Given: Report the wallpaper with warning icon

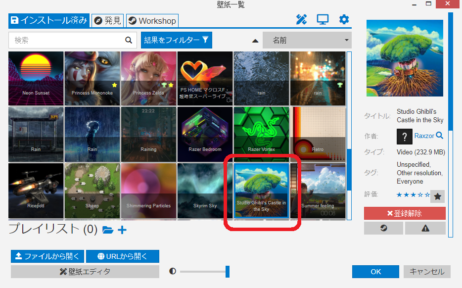Looking at the screenshot, I should tap(425, 228).
